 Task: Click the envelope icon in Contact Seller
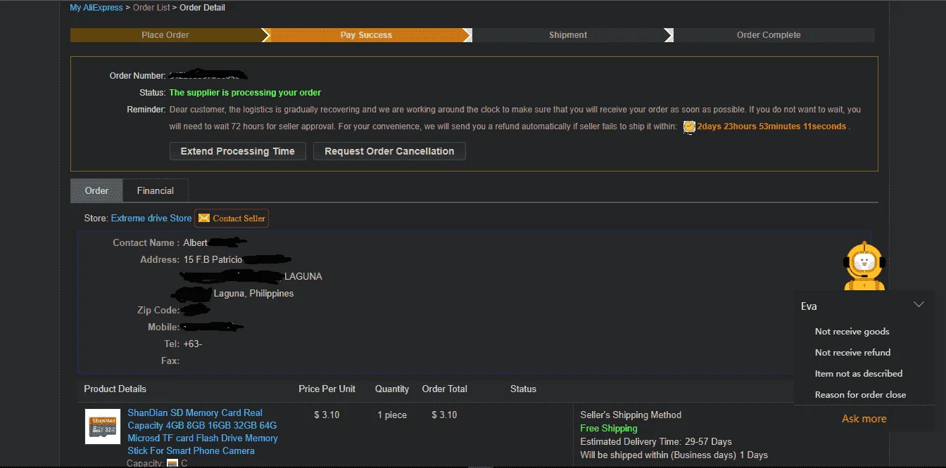204,219
